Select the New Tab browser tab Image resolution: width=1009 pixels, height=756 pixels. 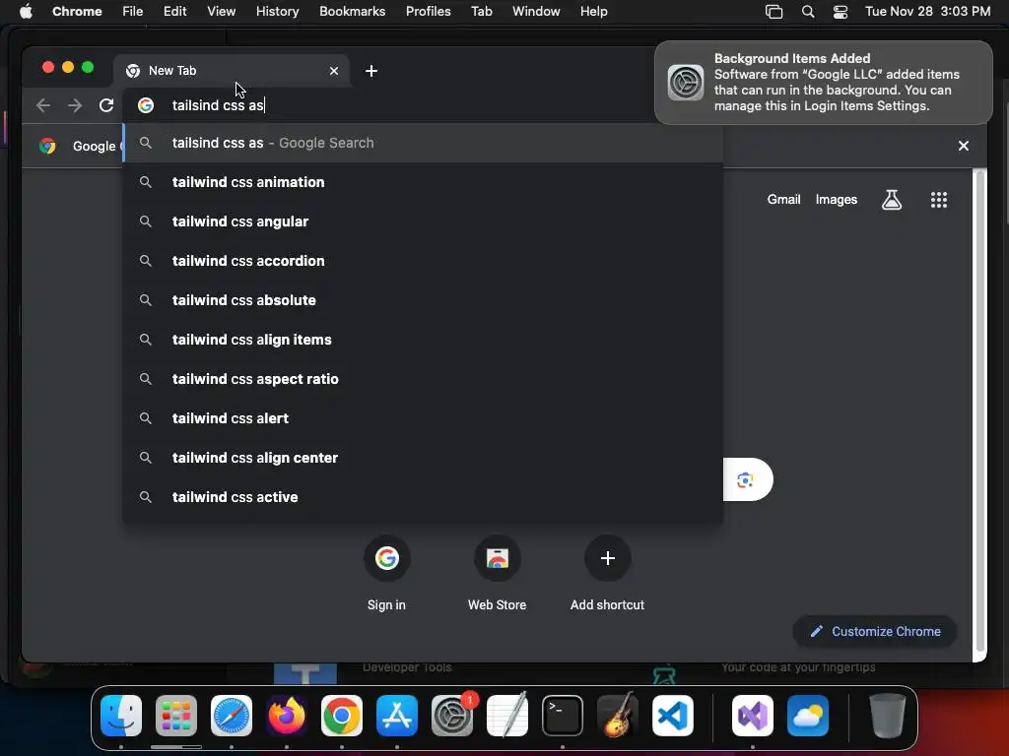(232, 71)
